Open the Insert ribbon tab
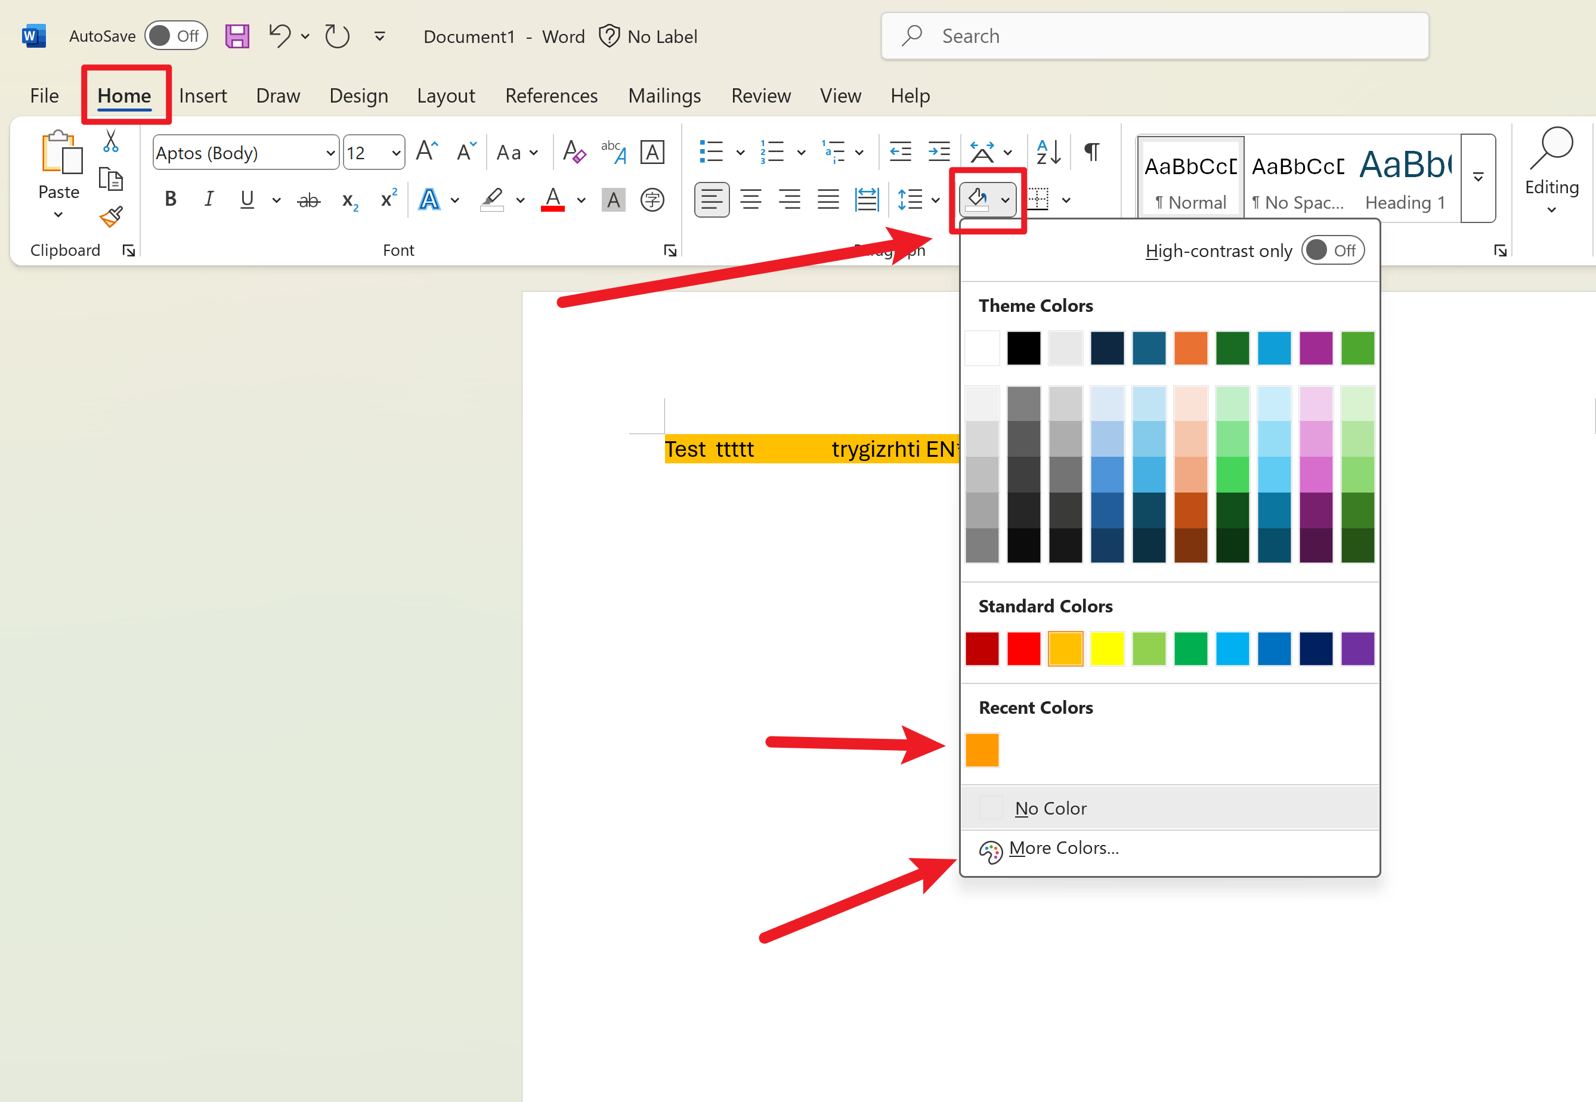Viewport: 1596px width, 1102px height. (203, 96)
